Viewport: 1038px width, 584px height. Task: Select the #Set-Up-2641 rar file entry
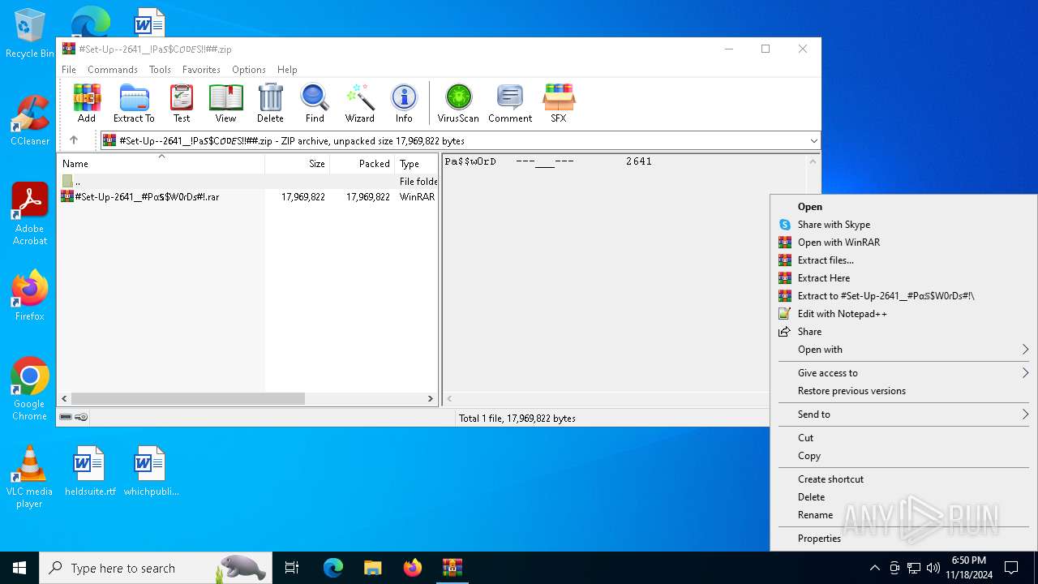[x=147, y=197]
